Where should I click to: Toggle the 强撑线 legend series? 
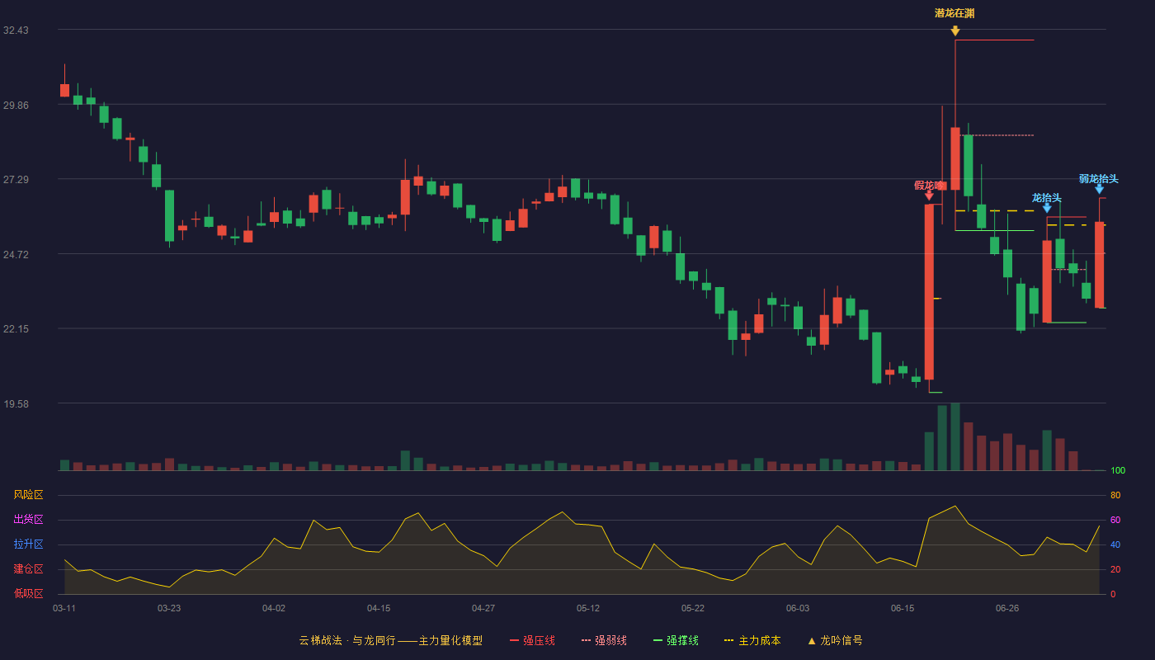coord(676,640)
